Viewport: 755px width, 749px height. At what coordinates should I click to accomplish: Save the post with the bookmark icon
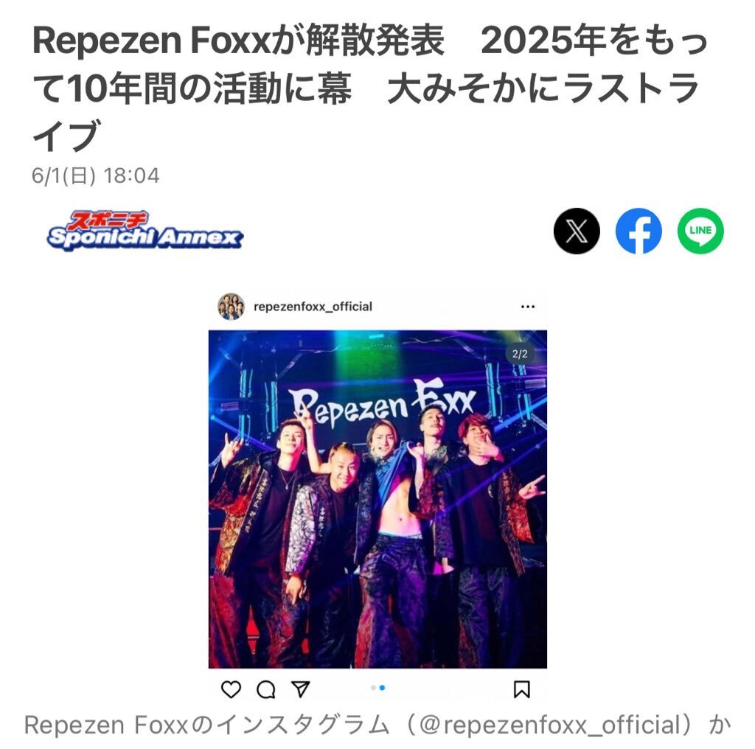521,689
